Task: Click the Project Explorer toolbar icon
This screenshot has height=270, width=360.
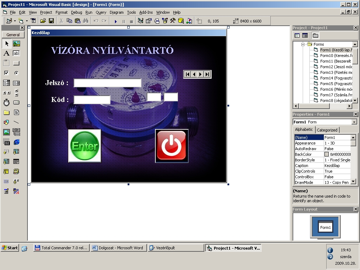Action: pos(141,21)
